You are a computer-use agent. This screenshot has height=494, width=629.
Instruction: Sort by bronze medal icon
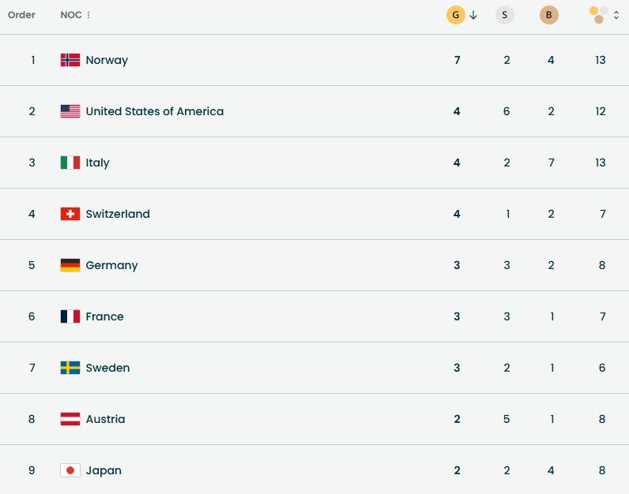pyautogui.click(x=549, y=15)
